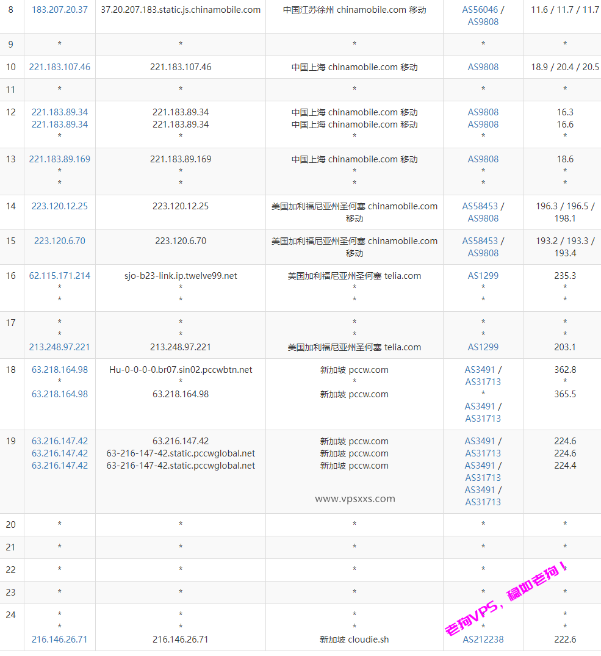Select latency value 235.3
The height and width of the screenshot is (656, 601).
[565, 276]
